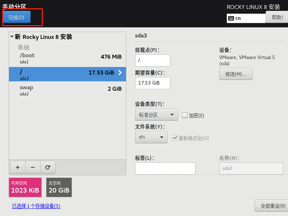
Task: Remove selected partition with minus button
Action: [x=33, y=167]
